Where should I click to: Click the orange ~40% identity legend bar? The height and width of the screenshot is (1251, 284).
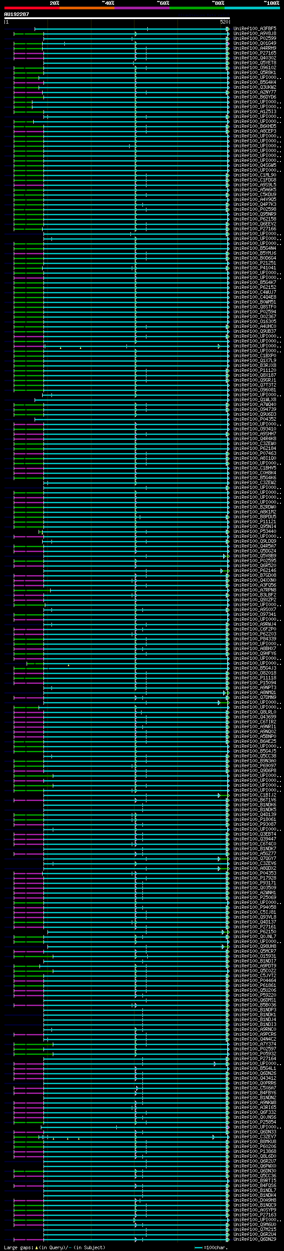click(87, 8)
